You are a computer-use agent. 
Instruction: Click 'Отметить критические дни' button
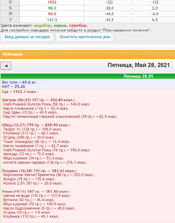click(85, 37)
